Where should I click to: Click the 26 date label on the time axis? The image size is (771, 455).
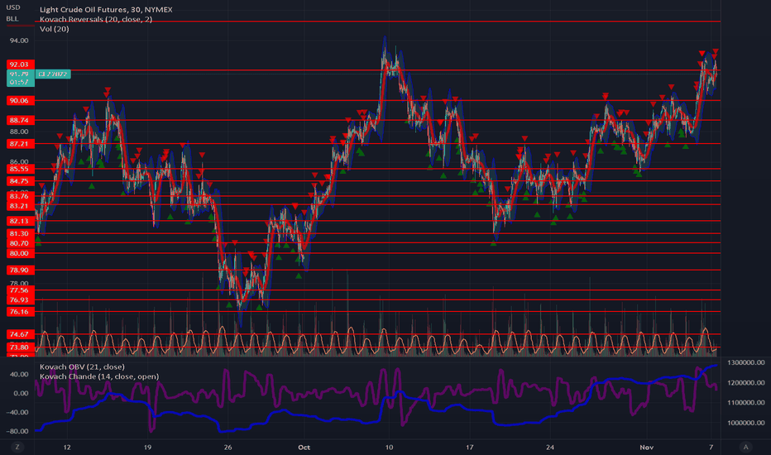pyautogui.click(x=227, y=447)
